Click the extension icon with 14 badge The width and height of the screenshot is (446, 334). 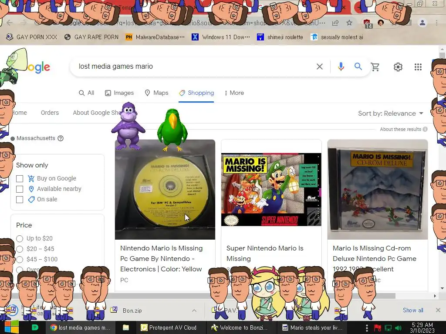(x=367, y=23)
